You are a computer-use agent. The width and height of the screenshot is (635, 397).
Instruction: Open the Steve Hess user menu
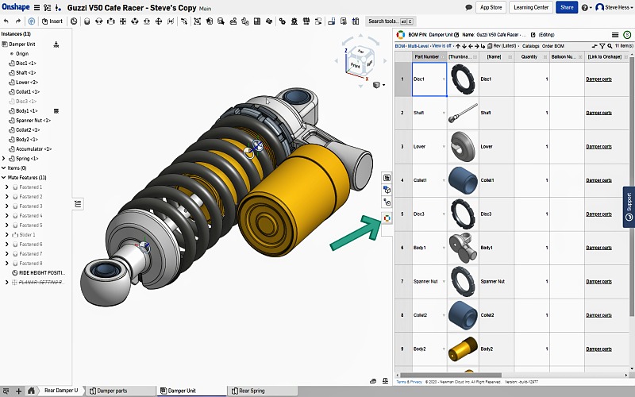[x=613, y=7]
